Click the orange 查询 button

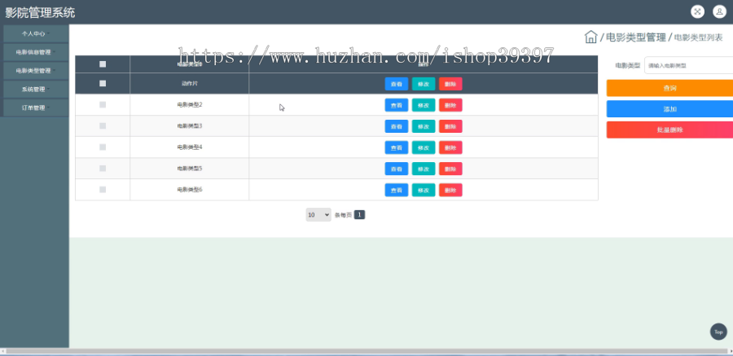pos(670,88)
